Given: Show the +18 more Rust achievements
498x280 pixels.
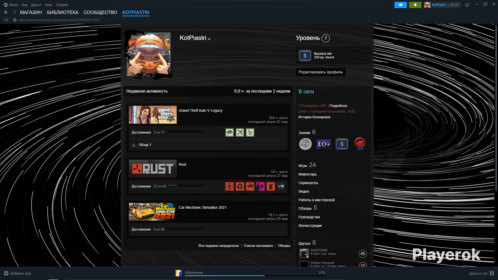Looking at the screenshot, I should (x=281, y=186).
